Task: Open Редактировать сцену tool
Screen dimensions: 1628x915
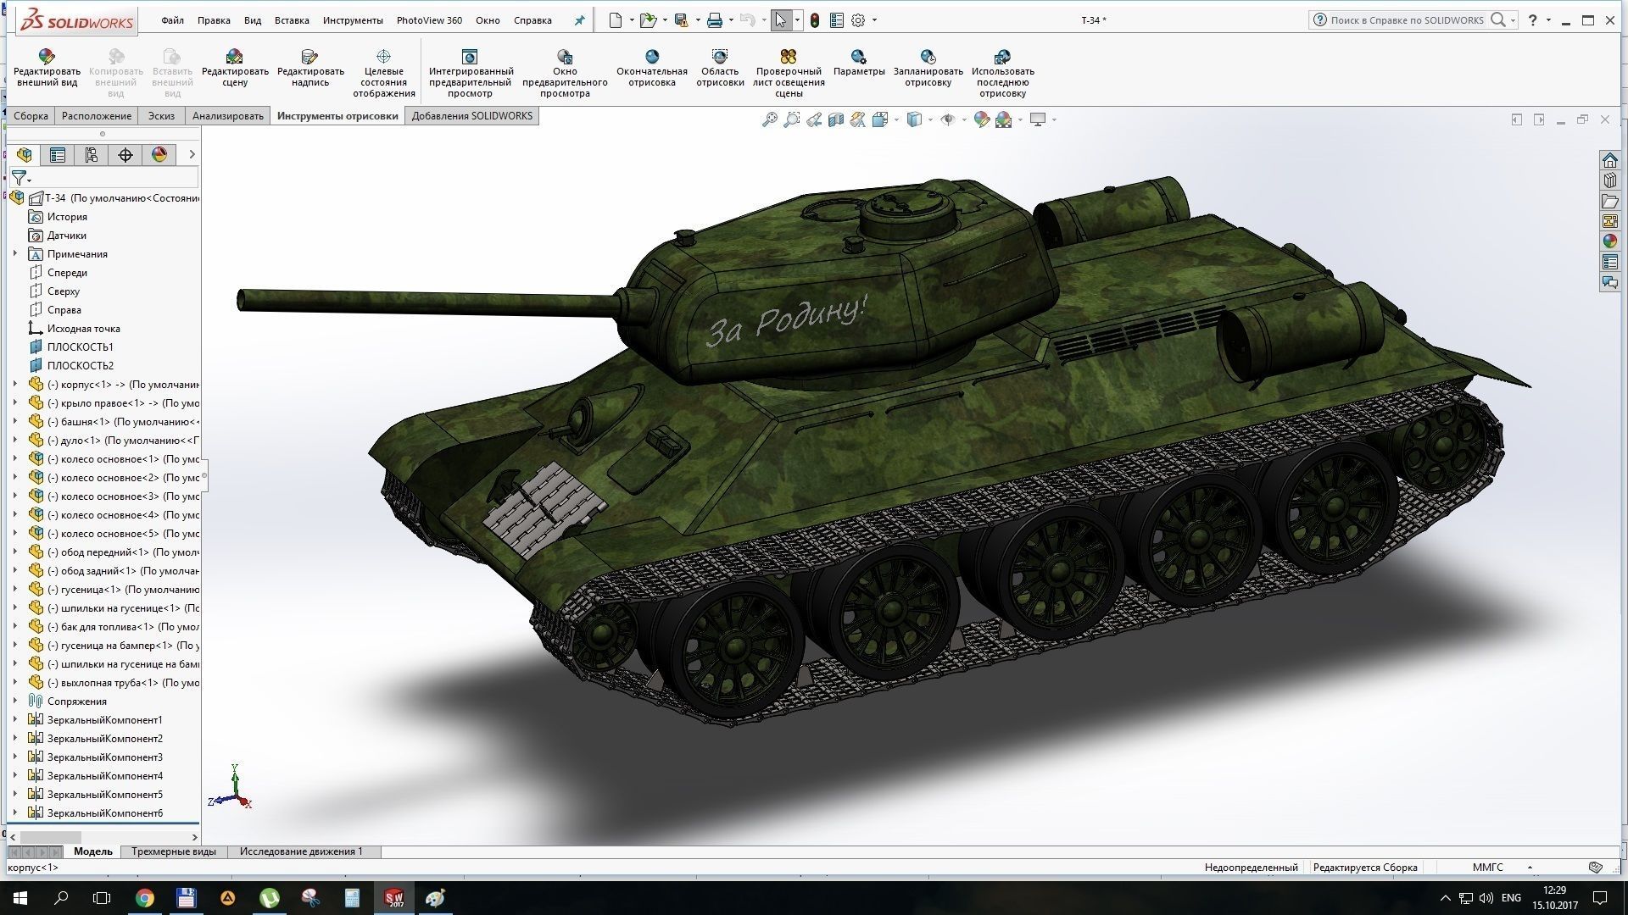Action: tap(235, 68)
